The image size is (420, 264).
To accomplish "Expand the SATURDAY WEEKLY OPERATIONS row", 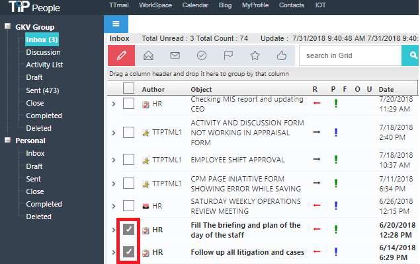I will click(x=114, y=206).
